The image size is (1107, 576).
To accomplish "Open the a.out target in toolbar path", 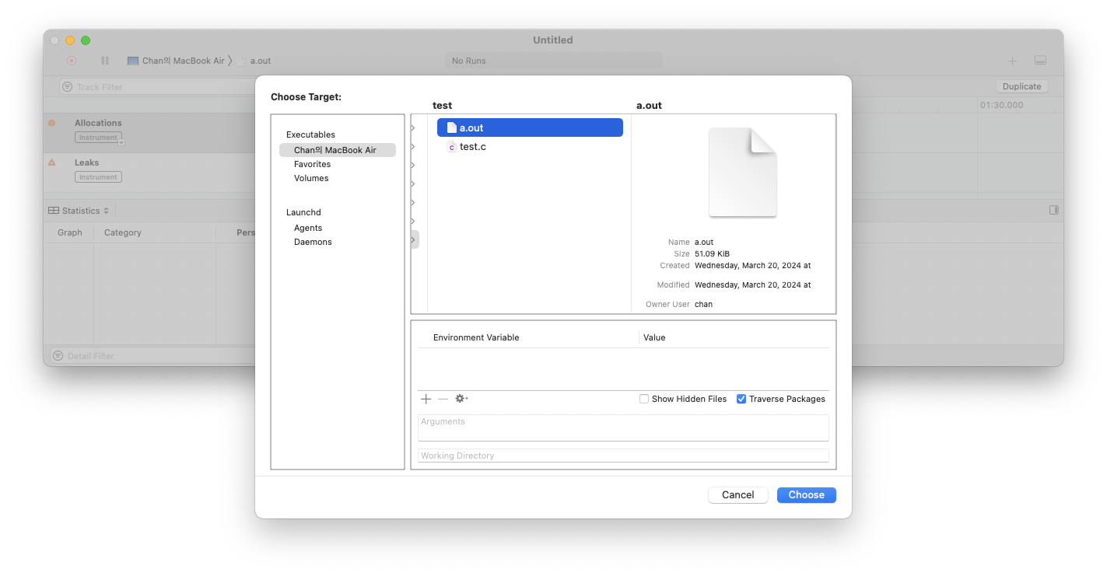I will [x=254, y=61].
